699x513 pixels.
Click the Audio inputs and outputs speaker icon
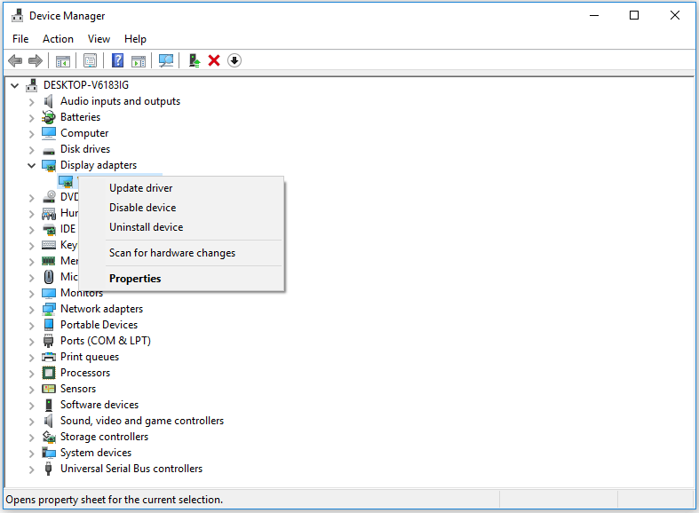click(x=49, y=101)
